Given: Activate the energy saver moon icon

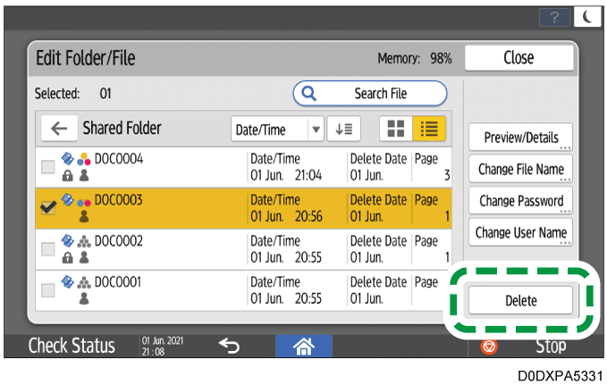Looking at the screenshot, I should [x=588, y=16].
